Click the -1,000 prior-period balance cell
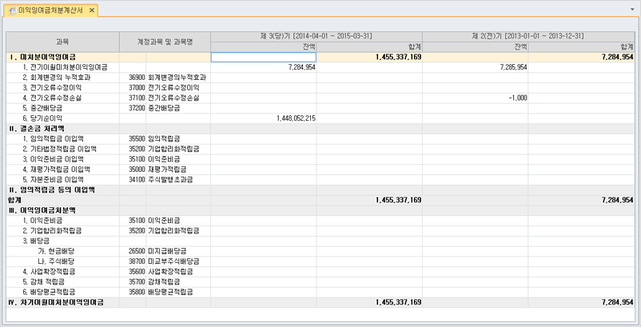The width and height of the screenshot is (641, 327). pos(475,98)
